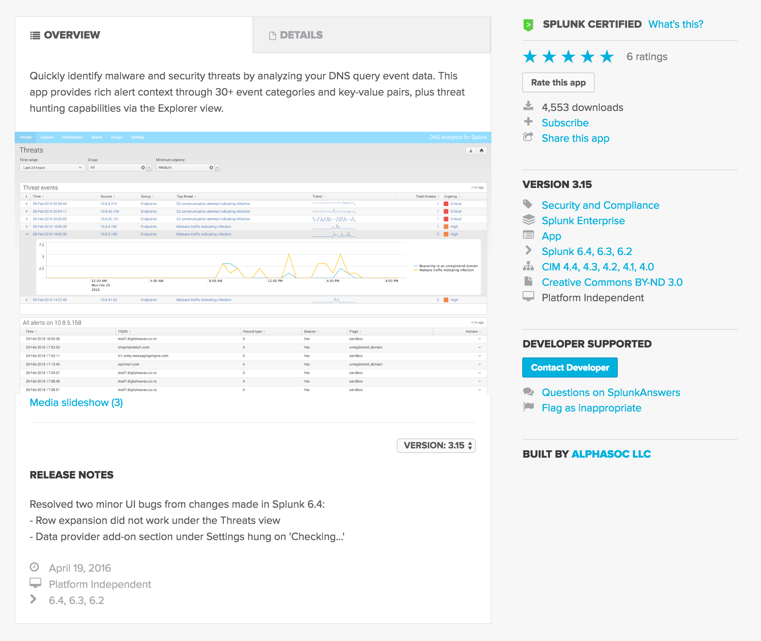Screen dimensions: 761x641
Task: Open the Security and Compliance category
Action: [600, 205]
